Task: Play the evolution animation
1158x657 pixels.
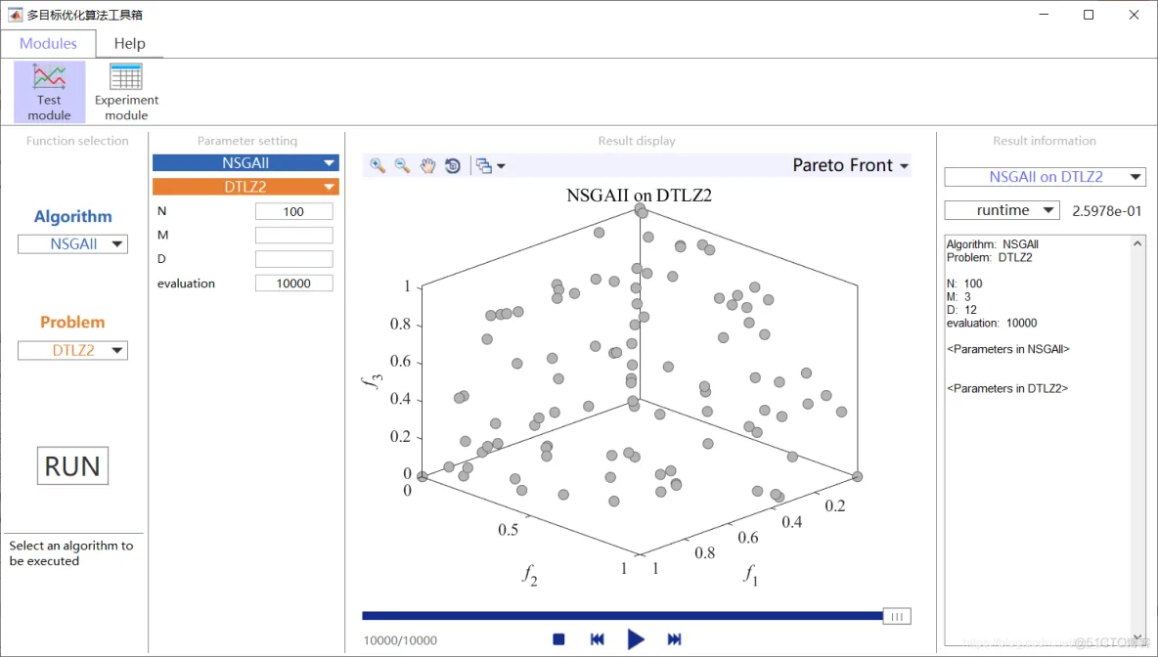Action: (x=636, y=638)
